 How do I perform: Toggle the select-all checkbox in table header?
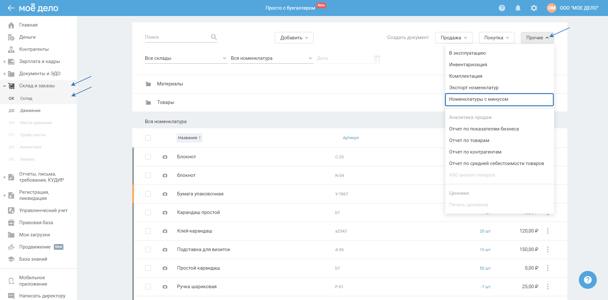(x=148, y=138)
